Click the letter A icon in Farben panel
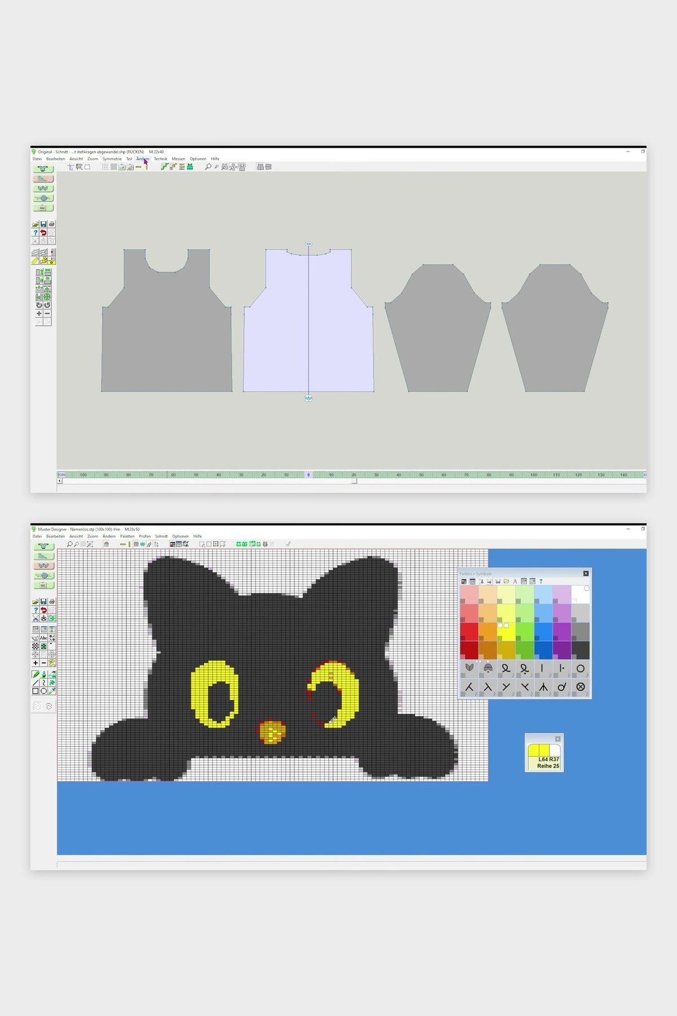The image size is (677, 1016). point(515,581)
